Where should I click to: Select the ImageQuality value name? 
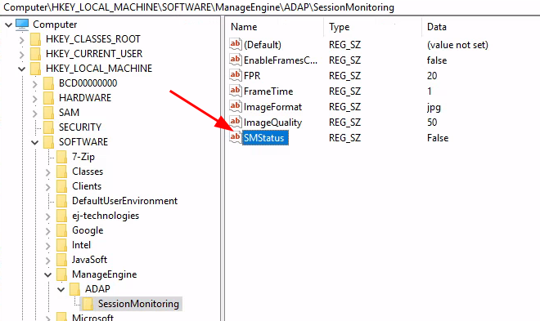(x=272, y=123)
